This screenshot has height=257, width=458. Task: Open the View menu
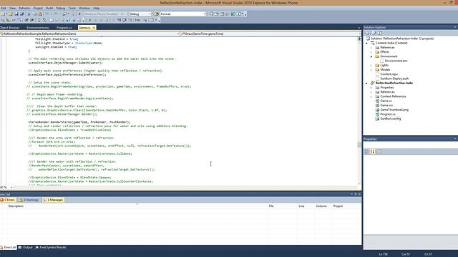(x=13, y=8)
